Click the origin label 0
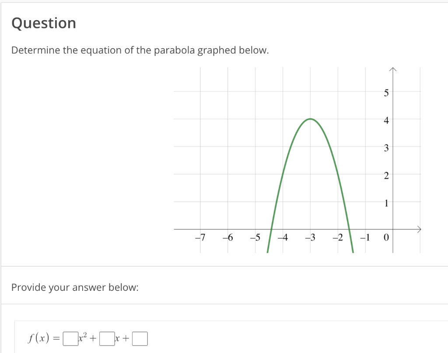 click(x=387, y=238)
